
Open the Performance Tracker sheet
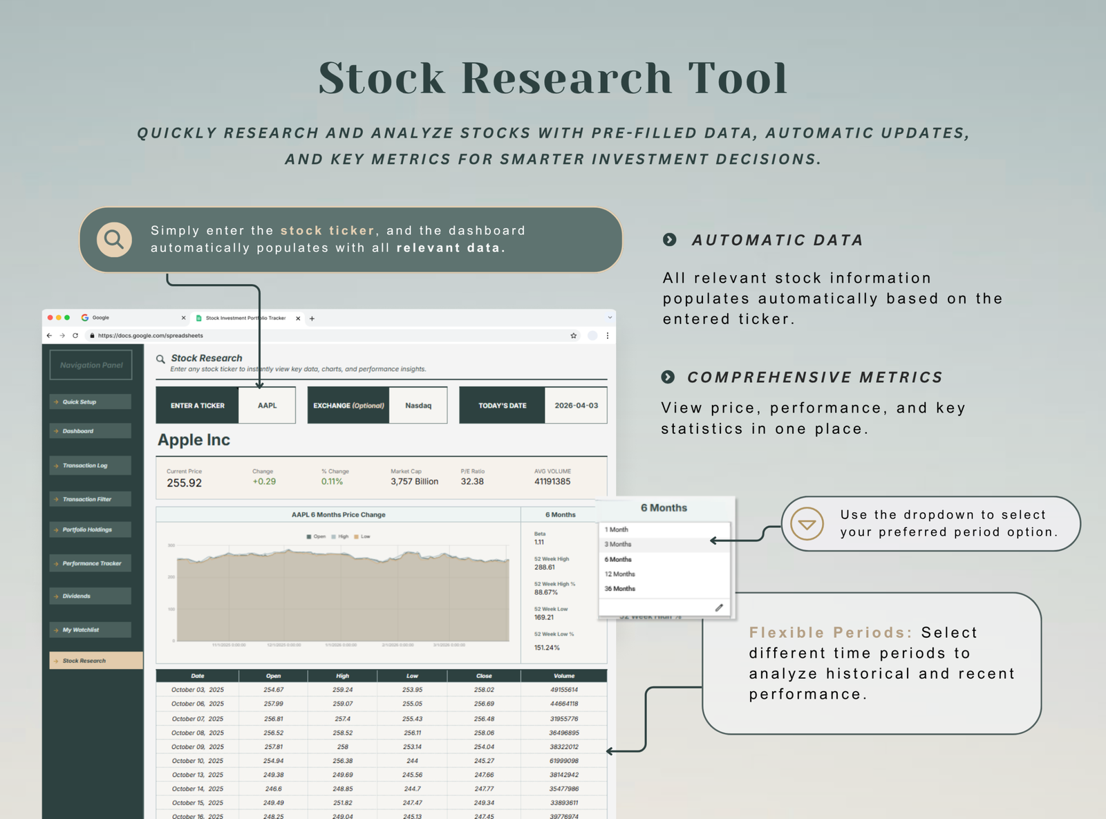(90, 563)
